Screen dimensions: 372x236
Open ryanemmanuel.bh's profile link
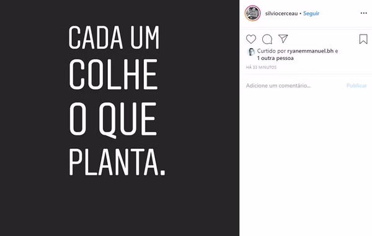[x=311, y=51]
